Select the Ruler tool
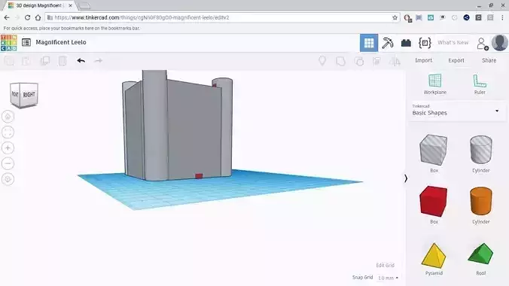The width and height of the screenshot is (509, 286). click(480, 84)
